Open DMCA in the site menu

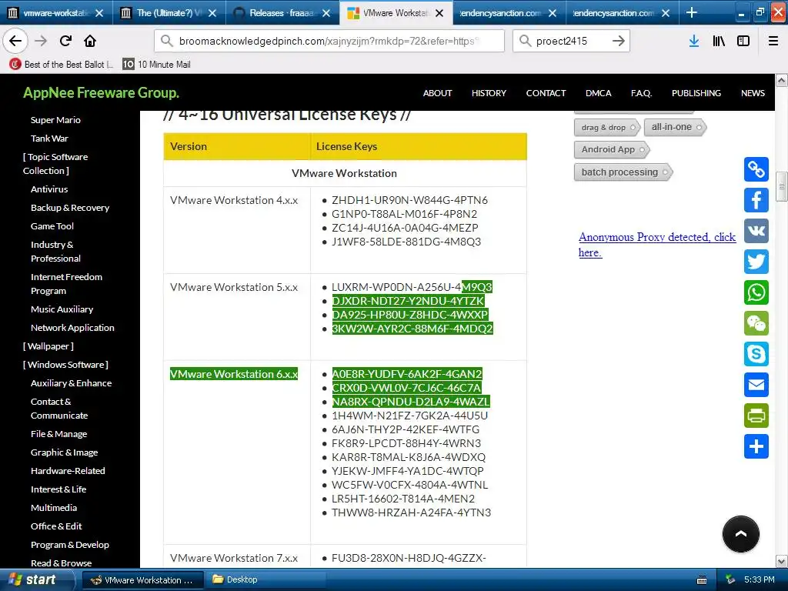(598, 93)
